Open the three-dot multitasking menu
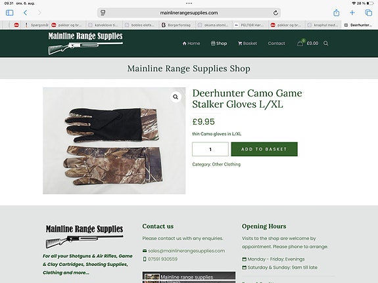Viewport: 378px width, 283px height. click(189, 3)
